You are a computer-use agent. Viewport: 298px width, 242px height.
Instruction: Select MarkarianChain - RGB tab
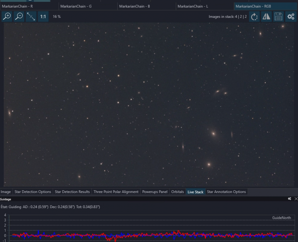point(266,6)
